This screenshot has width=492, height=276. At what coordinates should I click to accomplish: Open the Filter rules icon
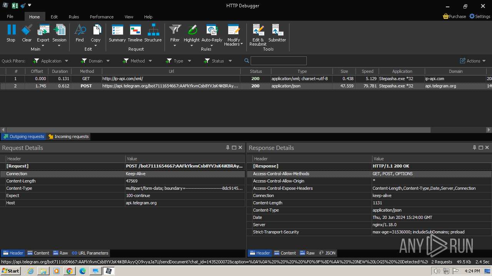(175, 30)
